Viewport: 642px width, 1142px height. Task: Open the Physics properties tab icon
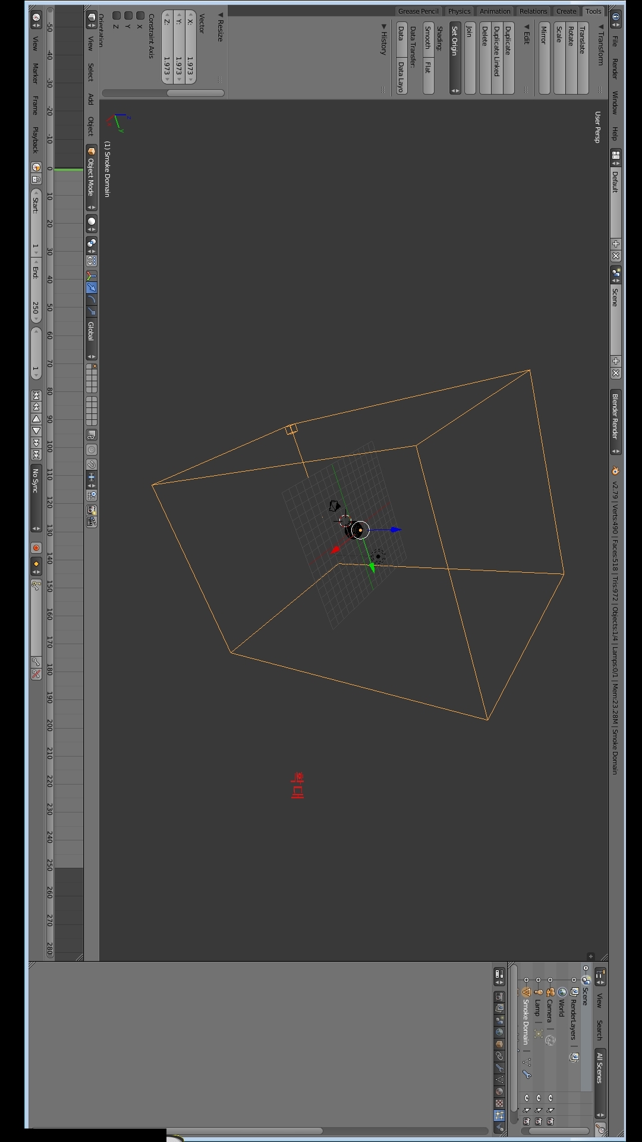pyautogui.click(x=499, y=1127)
